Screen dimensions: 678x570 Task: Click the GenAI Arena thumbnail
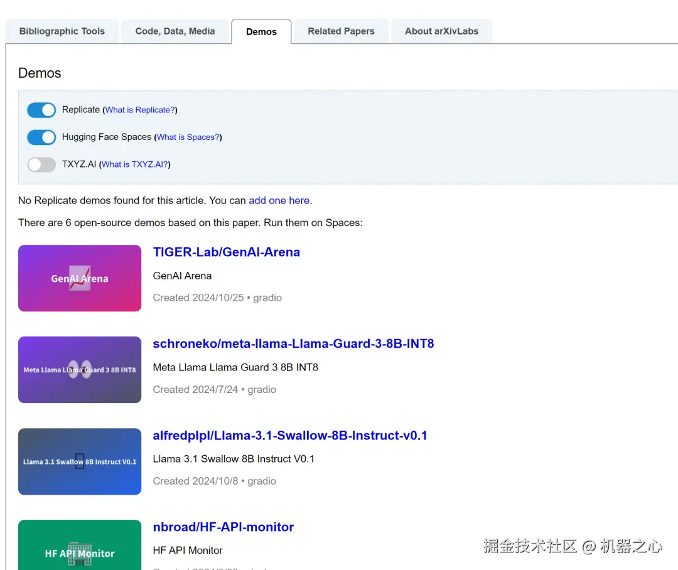[x=80, y=278]
